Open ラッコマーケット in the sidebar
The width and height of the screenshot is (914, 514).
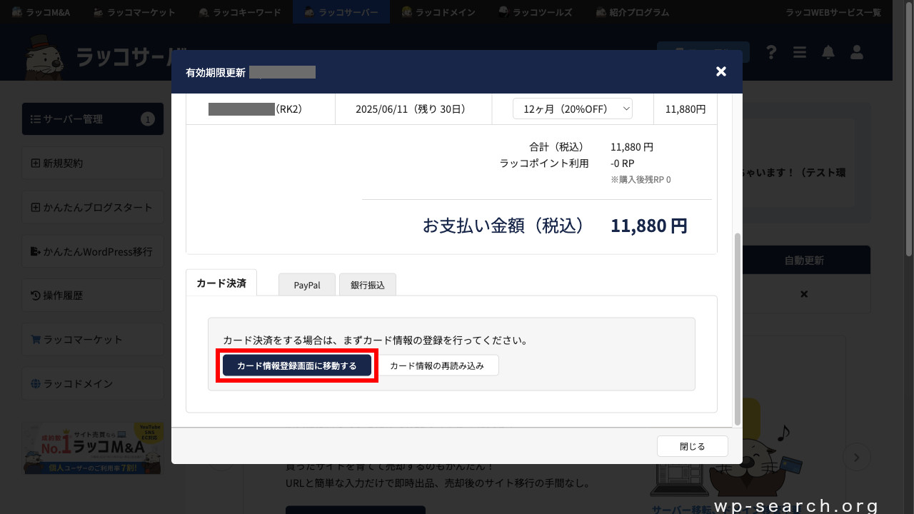93,340
